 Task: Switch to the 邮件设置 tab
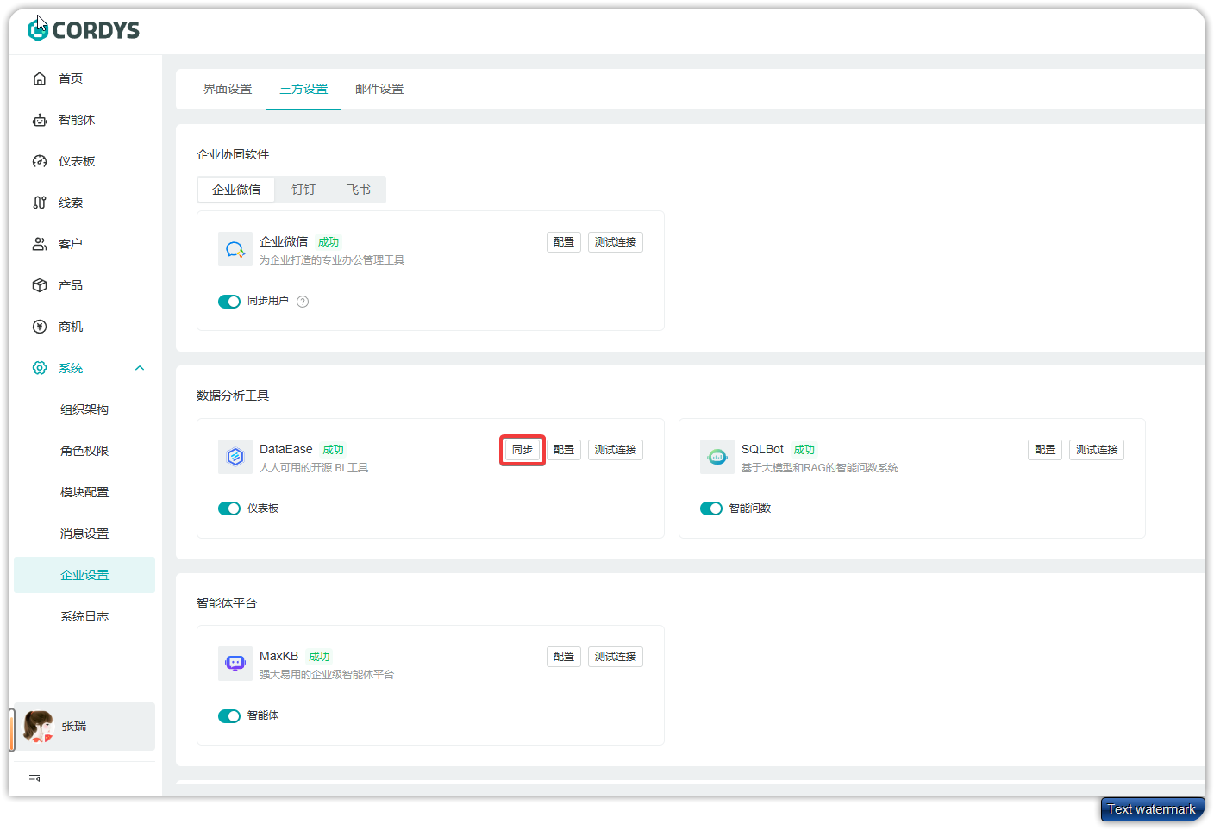click(x=379, y=89)
